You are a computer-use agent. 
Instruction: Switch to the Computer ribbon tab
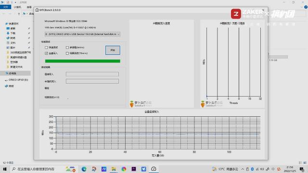17,7
